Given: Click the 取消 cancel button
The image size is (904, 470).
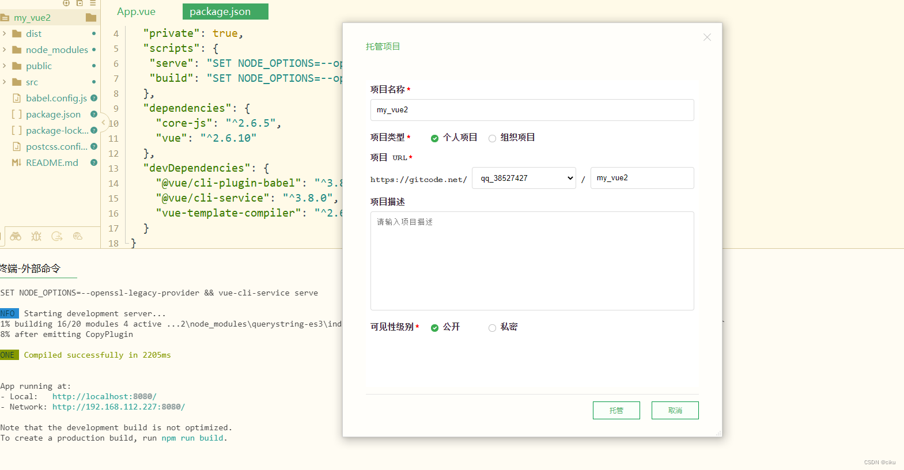Looking at the screenshot, I should 675,410.
